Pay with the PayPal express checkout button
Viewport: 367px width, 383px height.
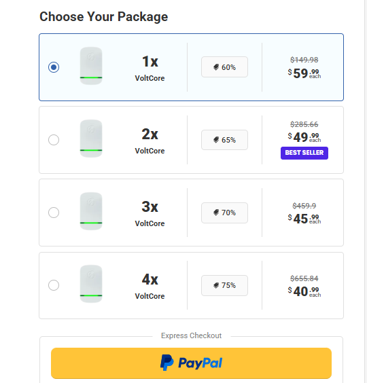[x=191, y=363]
